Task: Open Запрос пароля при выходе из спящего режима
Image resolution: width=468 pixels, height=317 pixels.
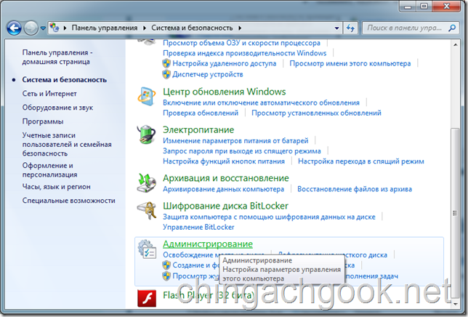Action: (x=242, y=151)
